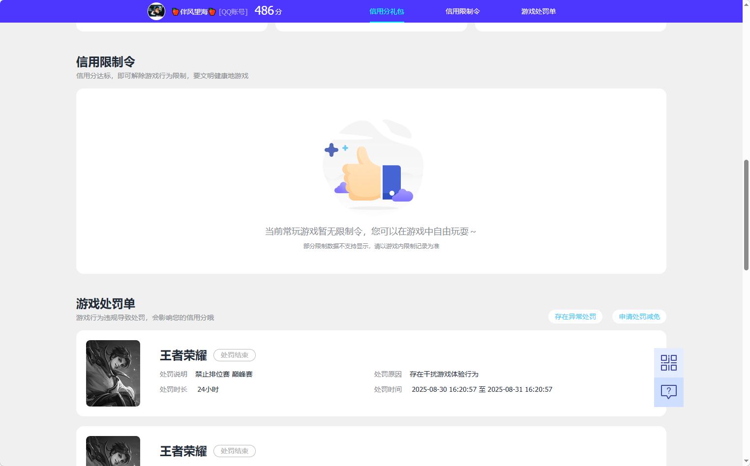Open the QR code share icon
The height and width of the screenshot is (466, 750).
click(668, 362)
